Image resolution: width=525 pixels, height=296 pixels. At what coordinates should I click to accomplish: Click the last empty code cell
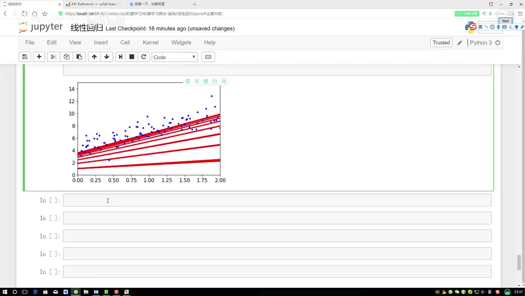click(277, 271)
